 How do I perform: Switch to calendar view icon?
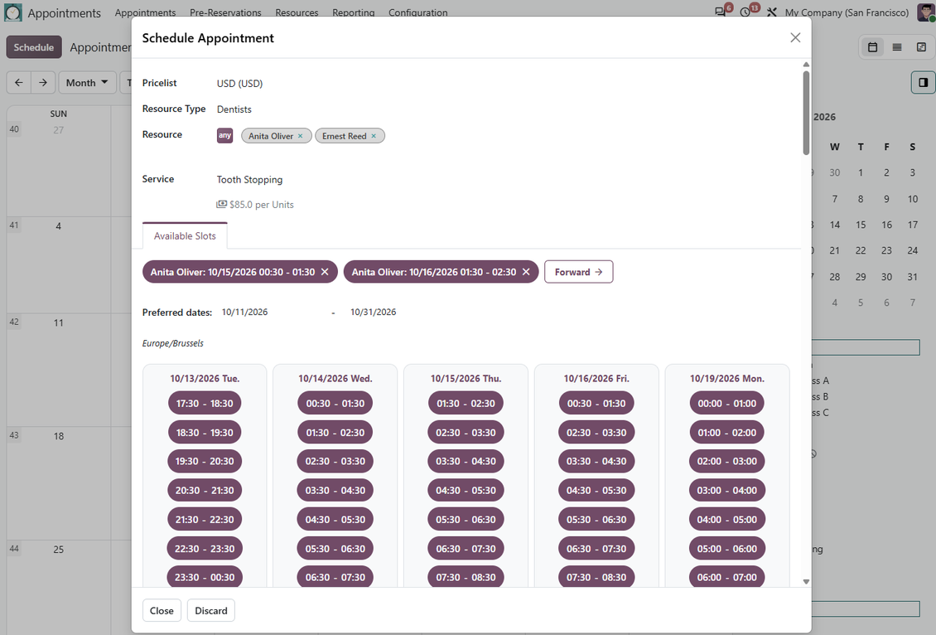(873, 47)
